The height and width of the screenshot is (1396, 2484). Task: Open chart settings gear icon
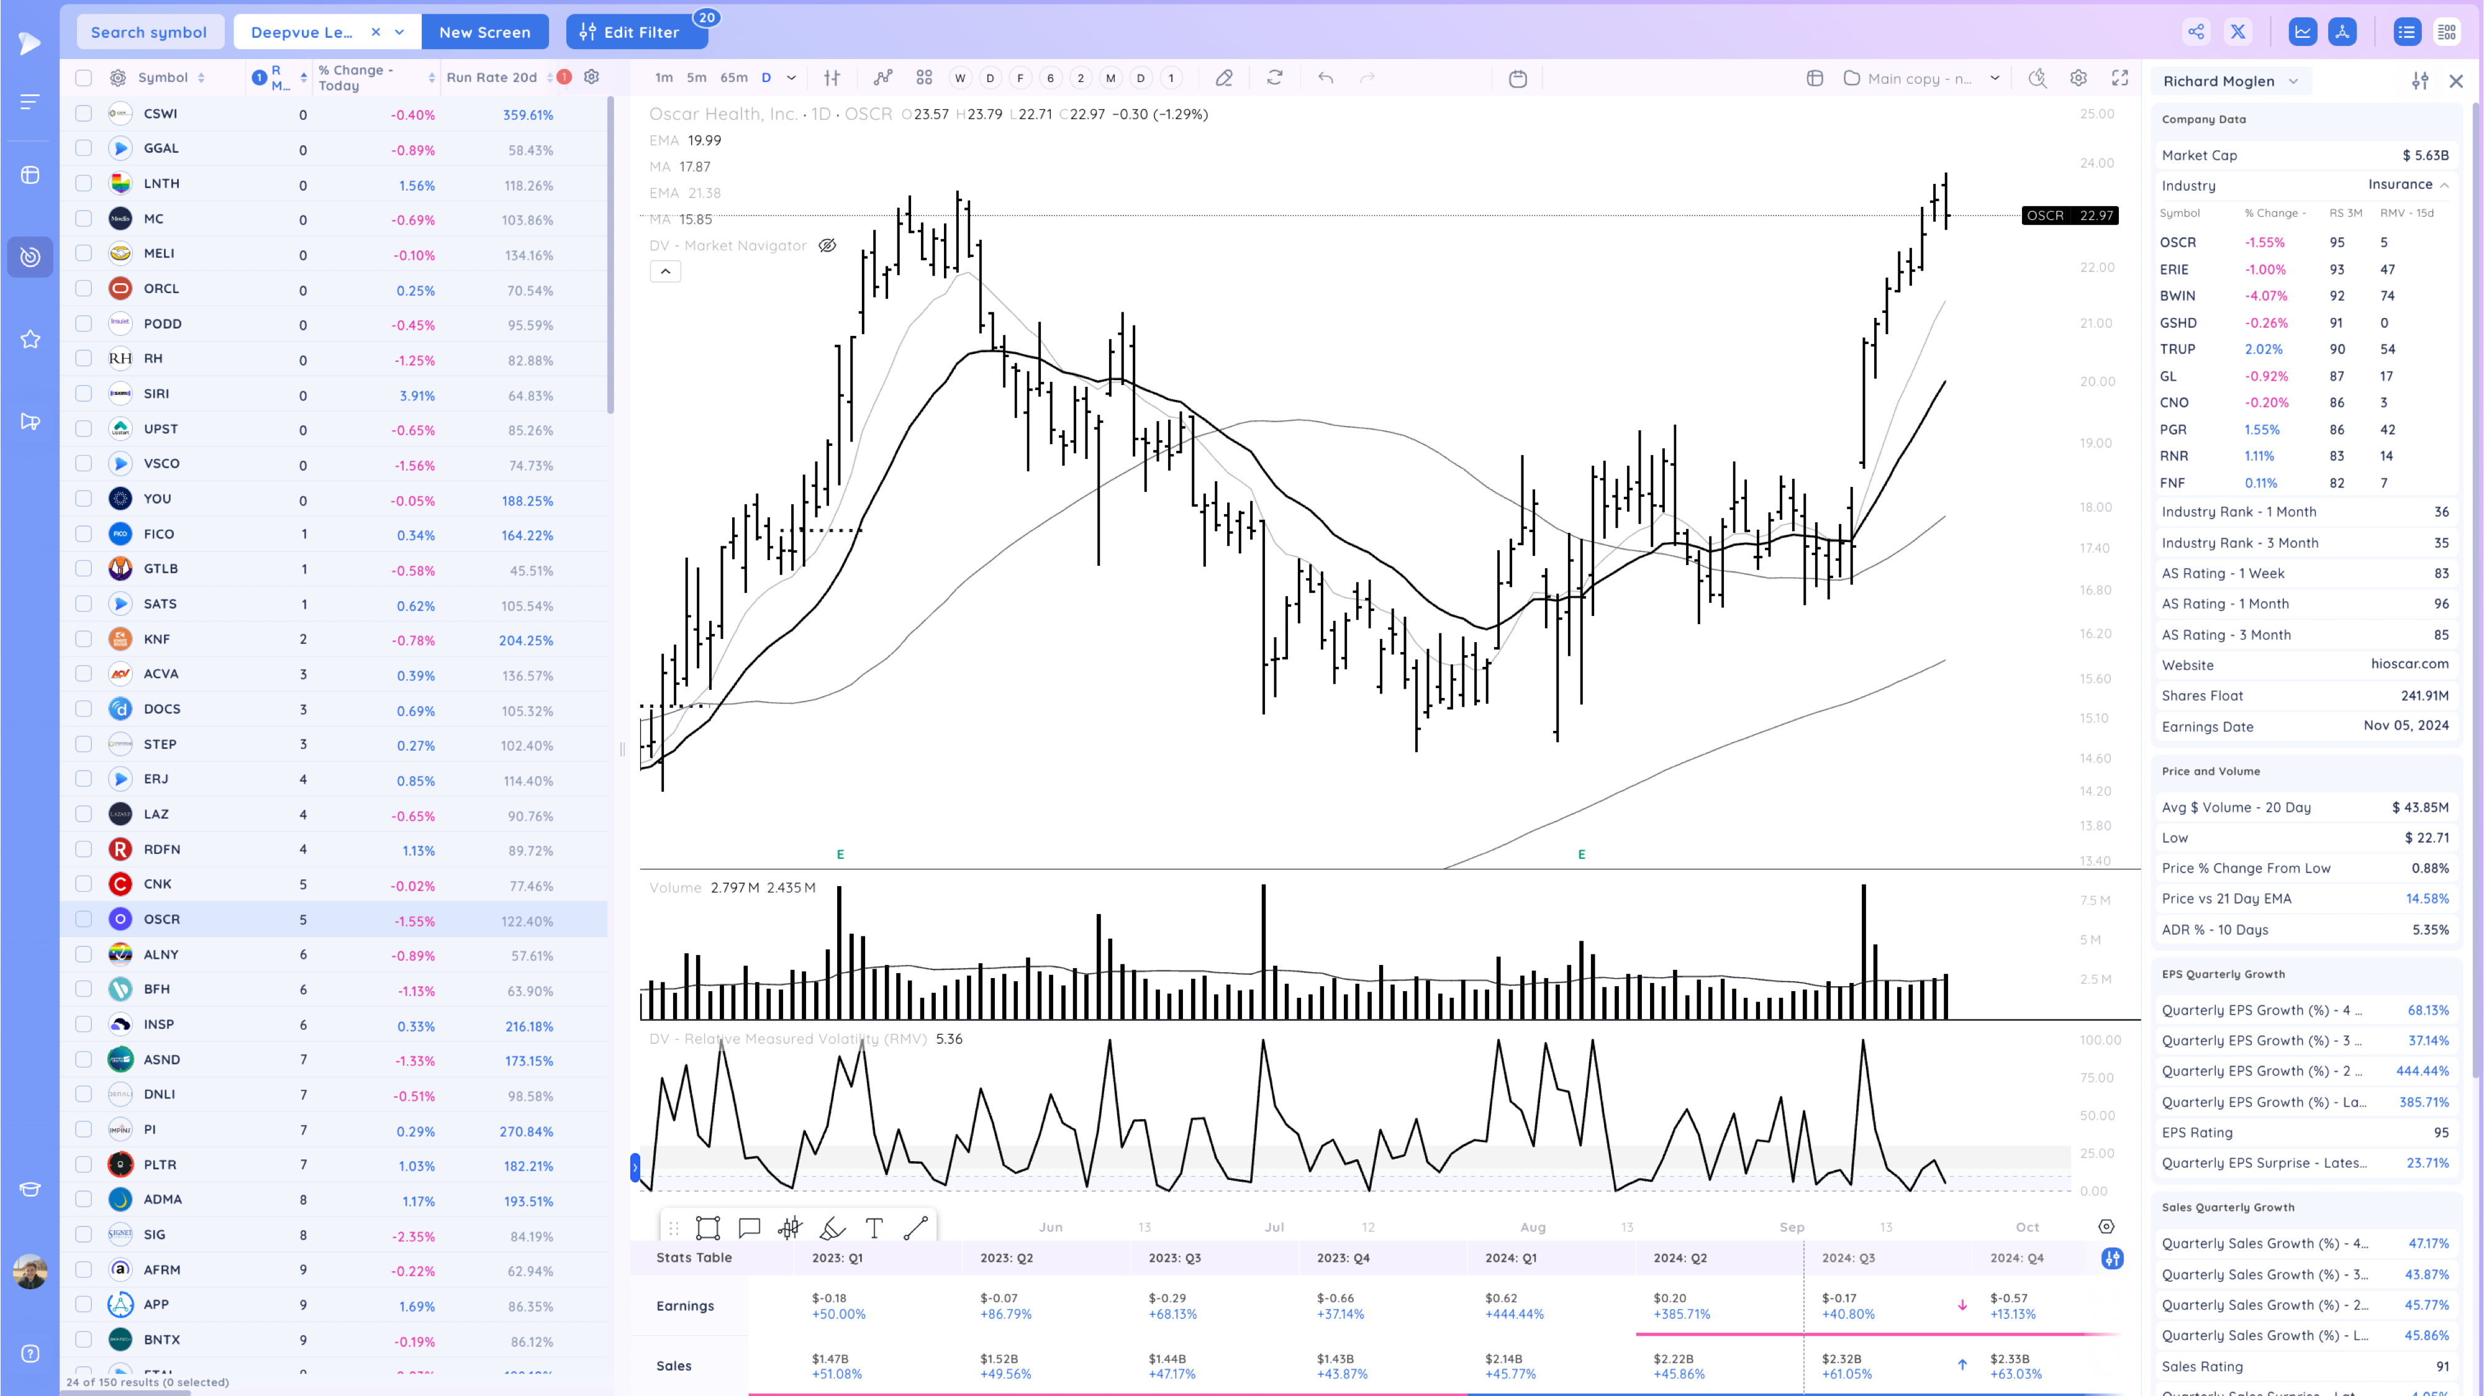click(x=2078, y=78)
